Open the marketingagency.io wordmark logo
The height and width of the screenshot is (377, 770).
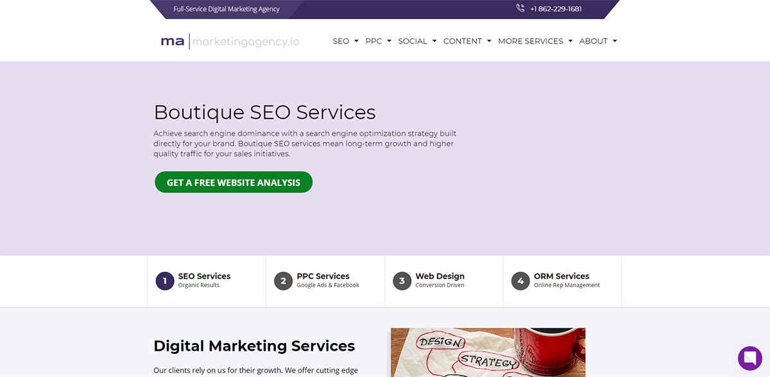tap(246, 42)
